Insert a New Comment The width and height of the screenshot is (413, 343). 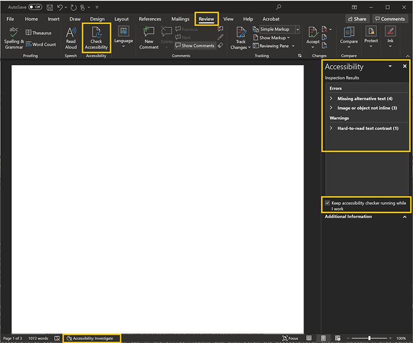(149, 38)
